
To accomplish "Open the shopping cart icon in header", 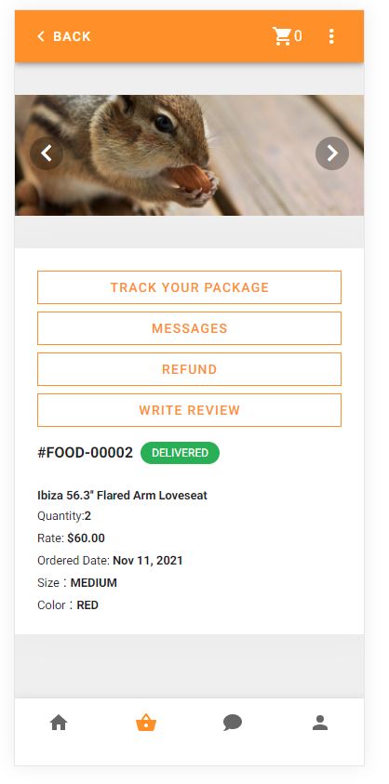I will click(x=282, y=36).
